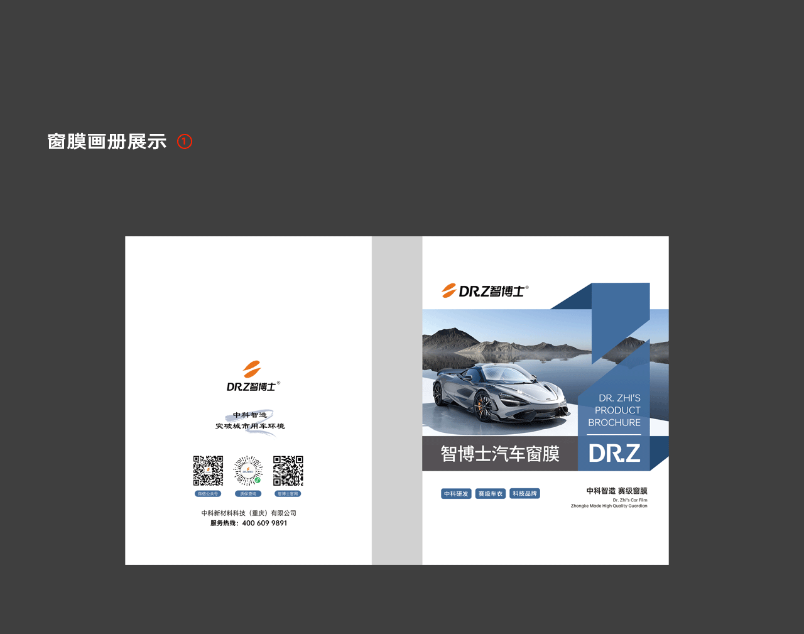Viewport: 804px width, 634px height.
Task: Click the DR. ZHI'S PRODUCT BROCHURE text
Action: [x=614, y=410]
